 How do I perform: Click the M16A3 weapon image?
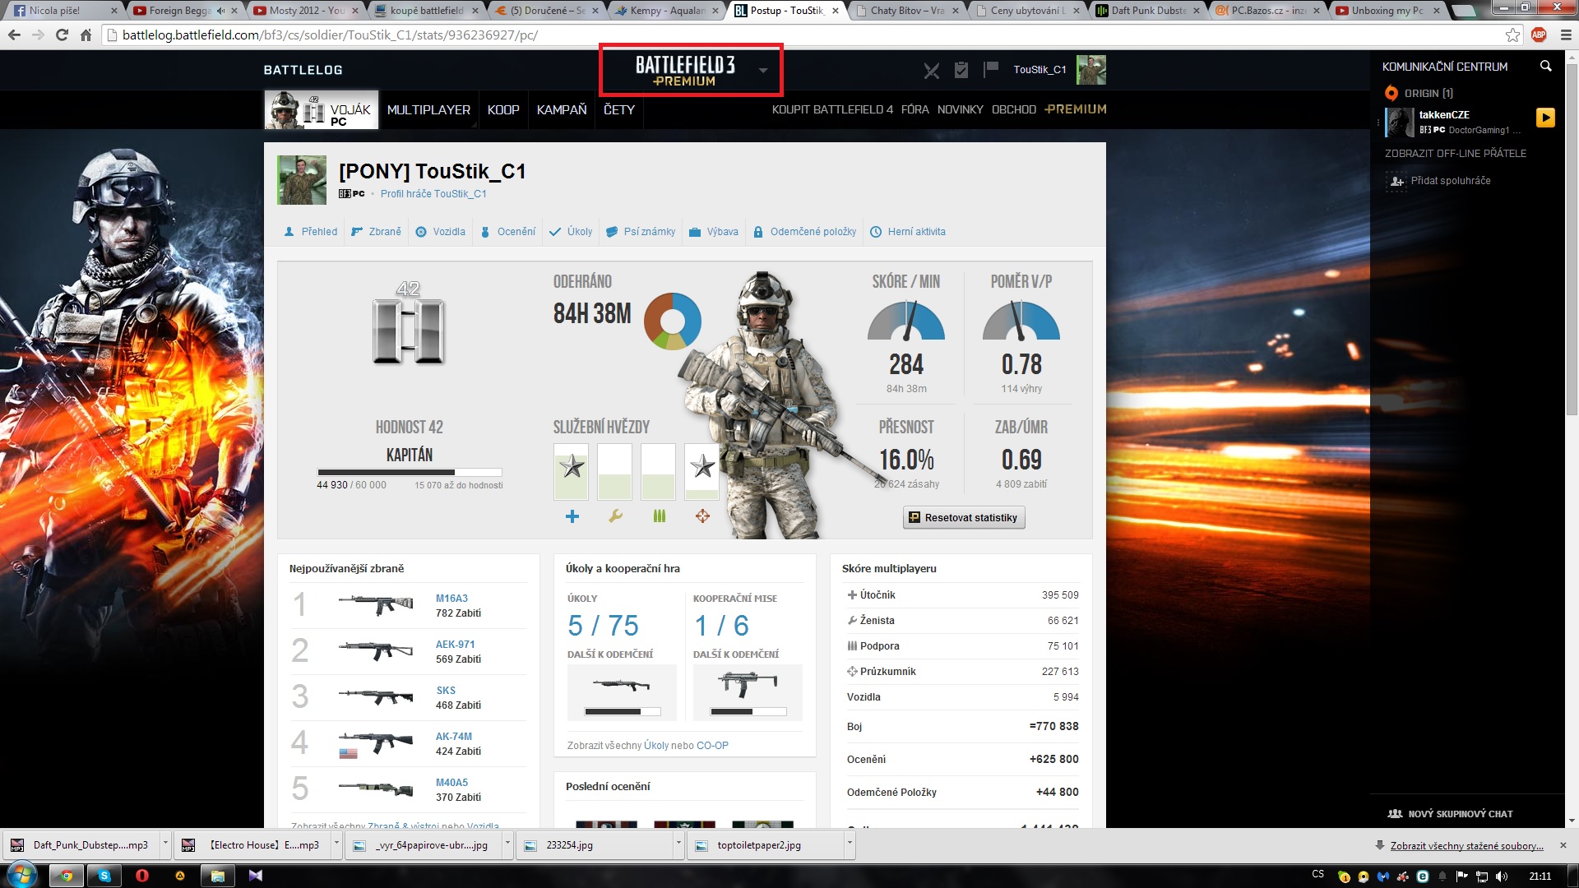[x=376, y=605]
